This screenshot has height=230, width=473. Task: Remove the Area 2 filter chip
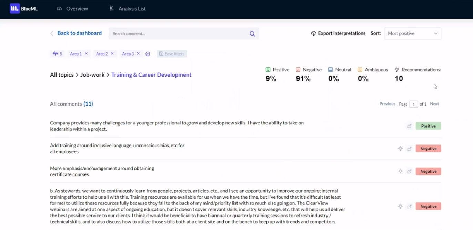point(112,54)
